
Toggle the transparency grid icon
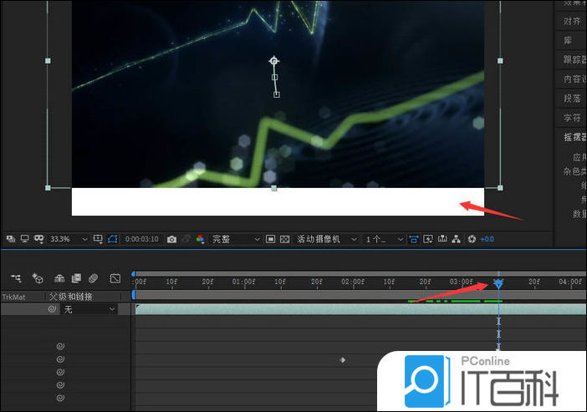click(284, 239)
